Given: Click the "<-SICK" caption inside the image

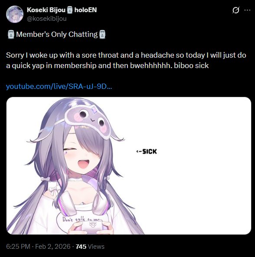Looking at the screenshot, I should click(x=147, y=151).
